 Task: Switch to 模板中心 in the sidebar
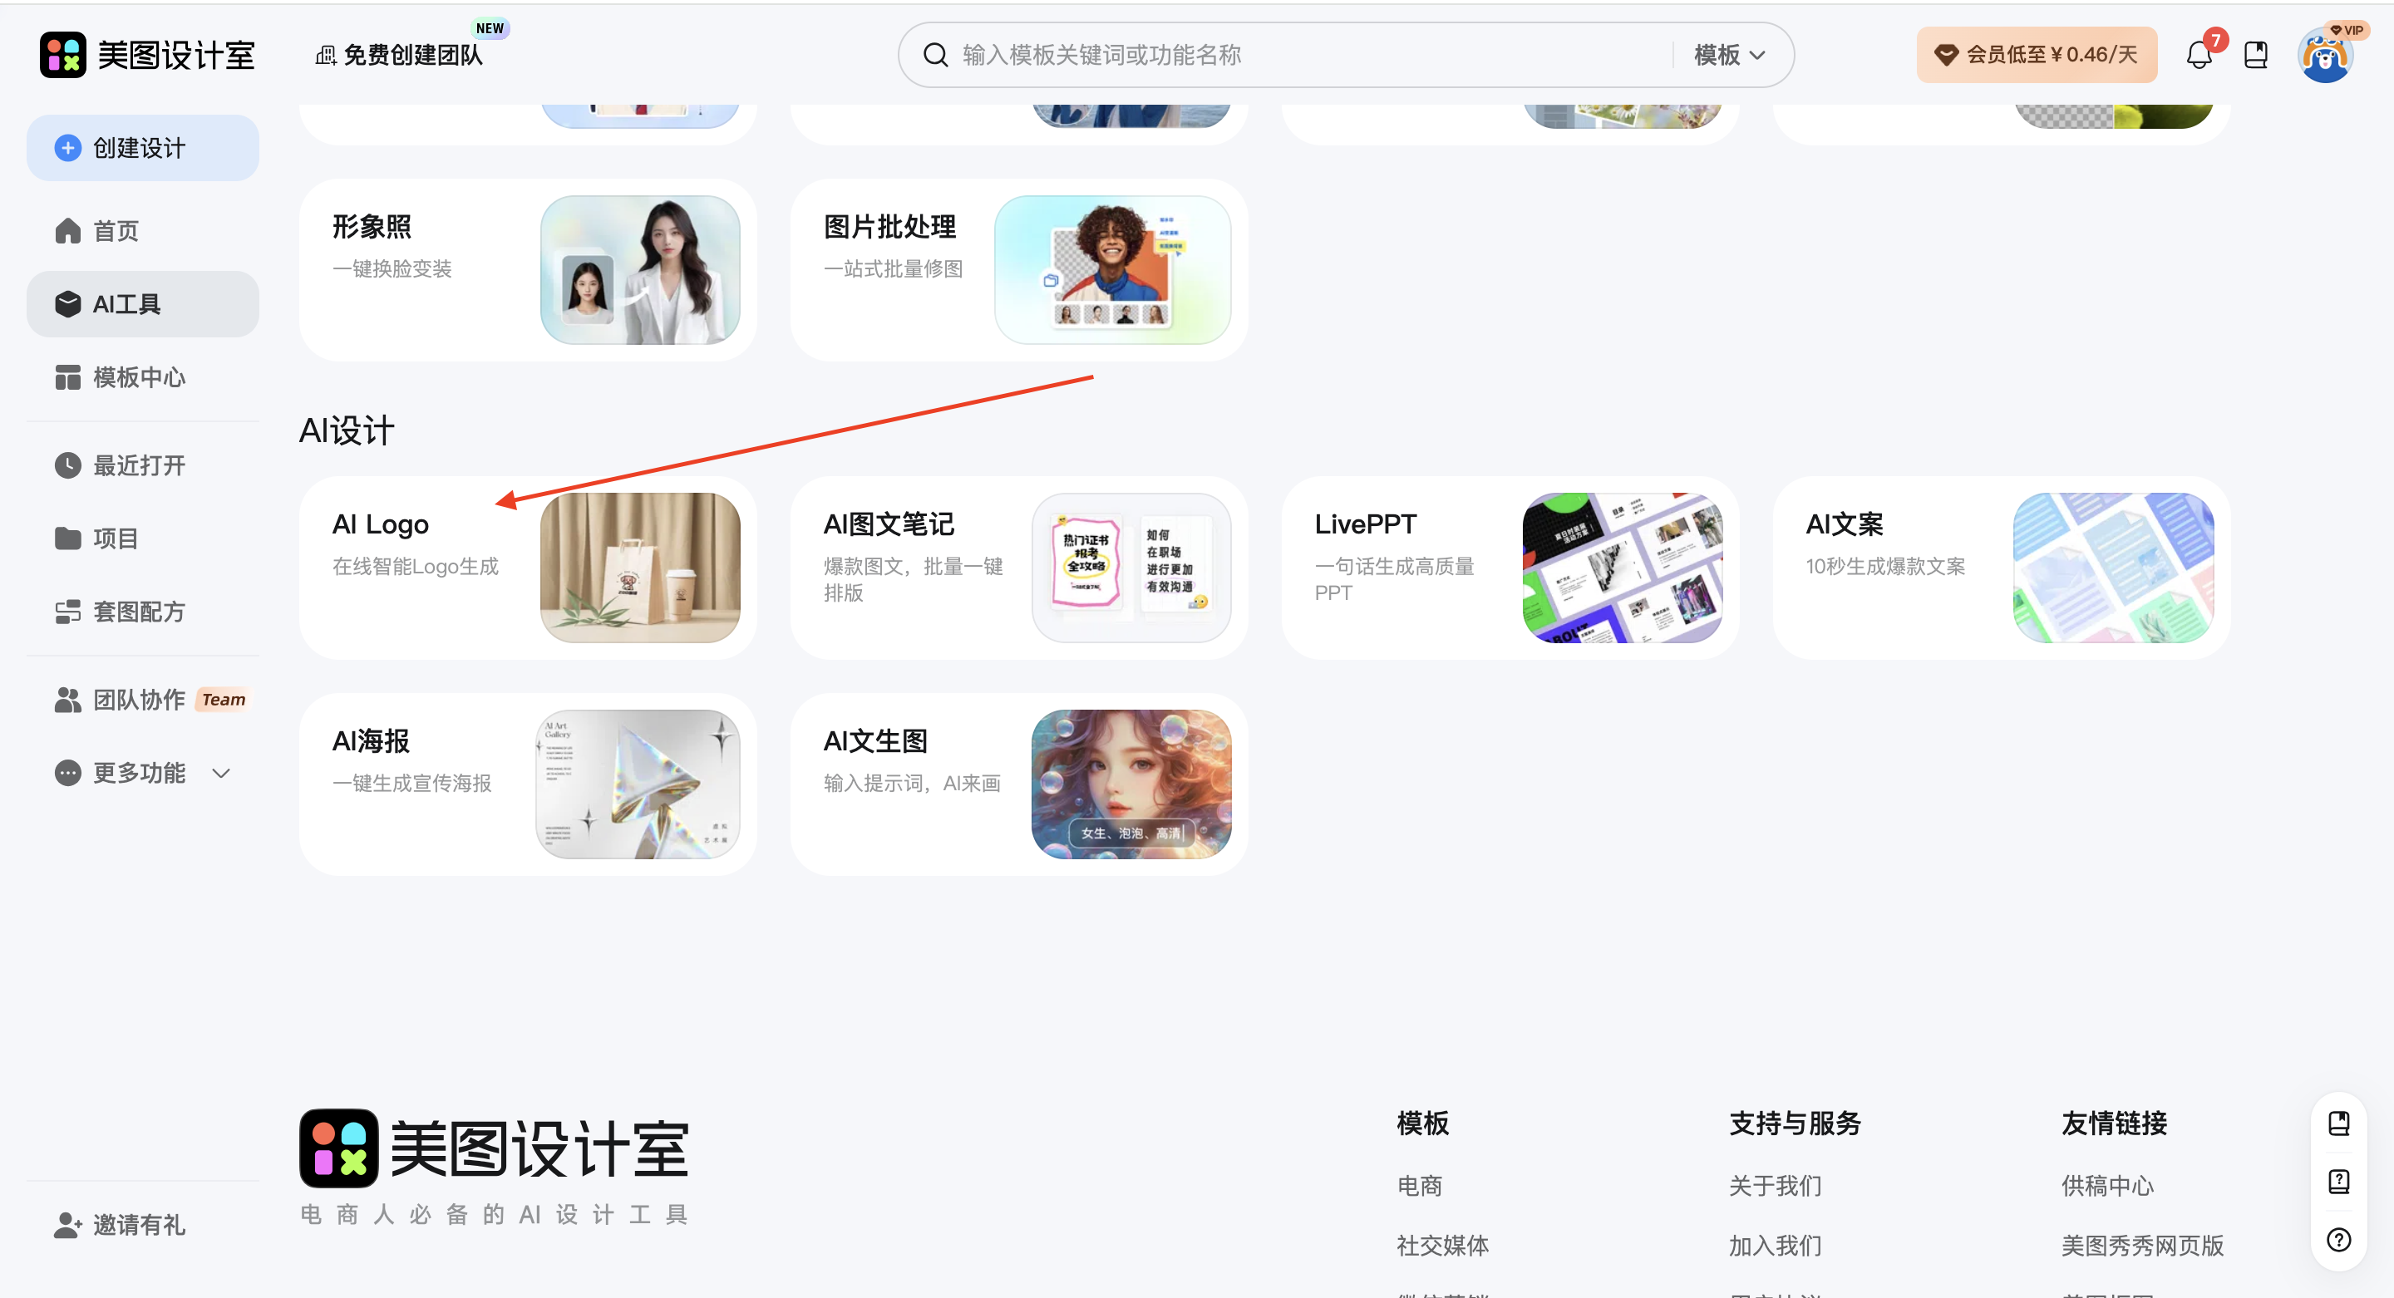pos(140,377)
